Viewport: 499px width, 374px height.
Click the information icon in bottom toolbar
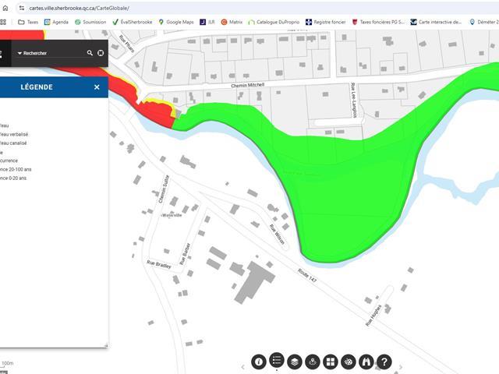coord(259,362)
